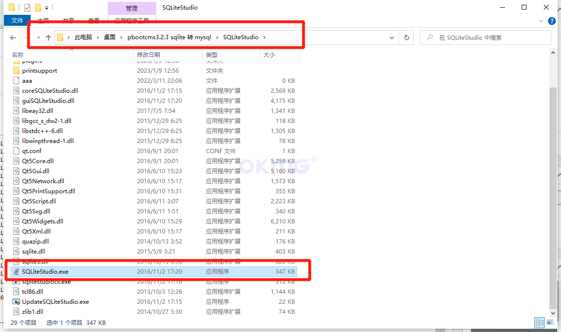Go up one folder level arrow

click(48, 37)
